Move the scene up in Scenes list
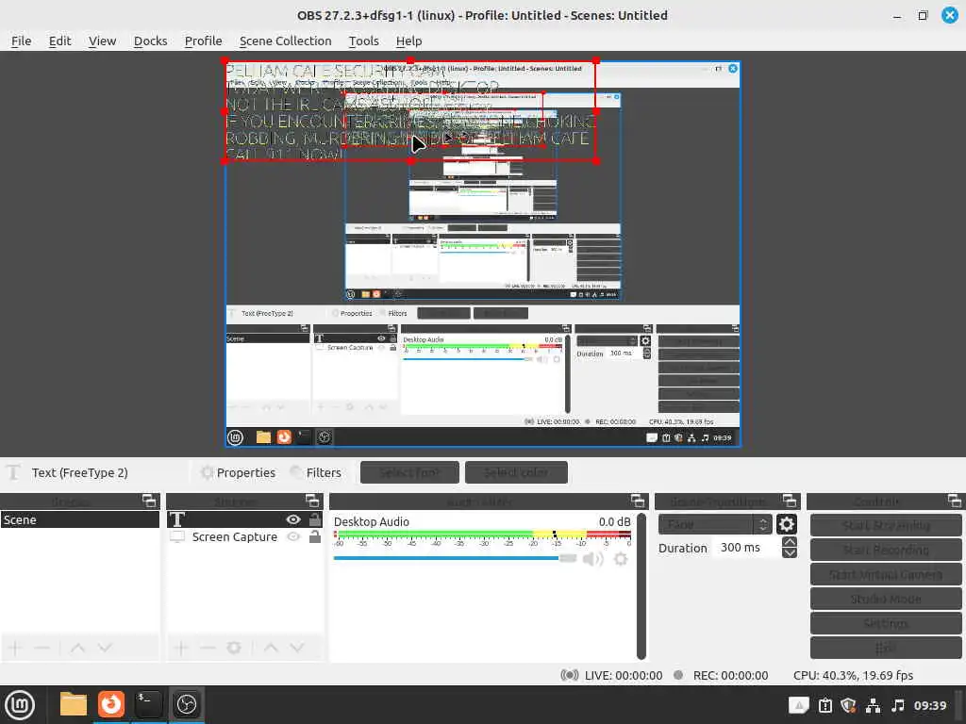This screenshot has width=966, height=724. [77, 648]
